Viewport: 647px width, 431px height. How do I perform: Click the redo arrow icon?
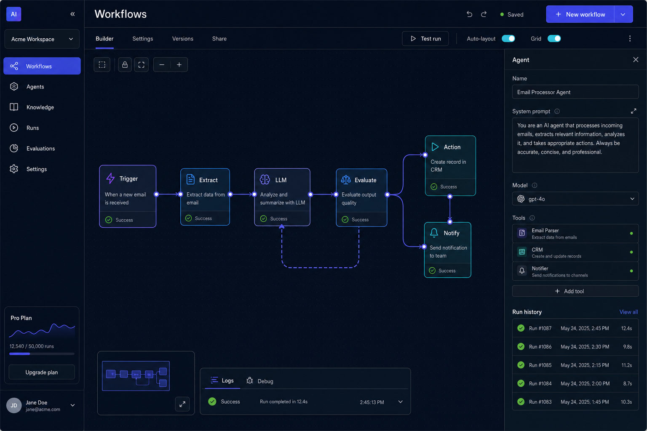point(484,14)
